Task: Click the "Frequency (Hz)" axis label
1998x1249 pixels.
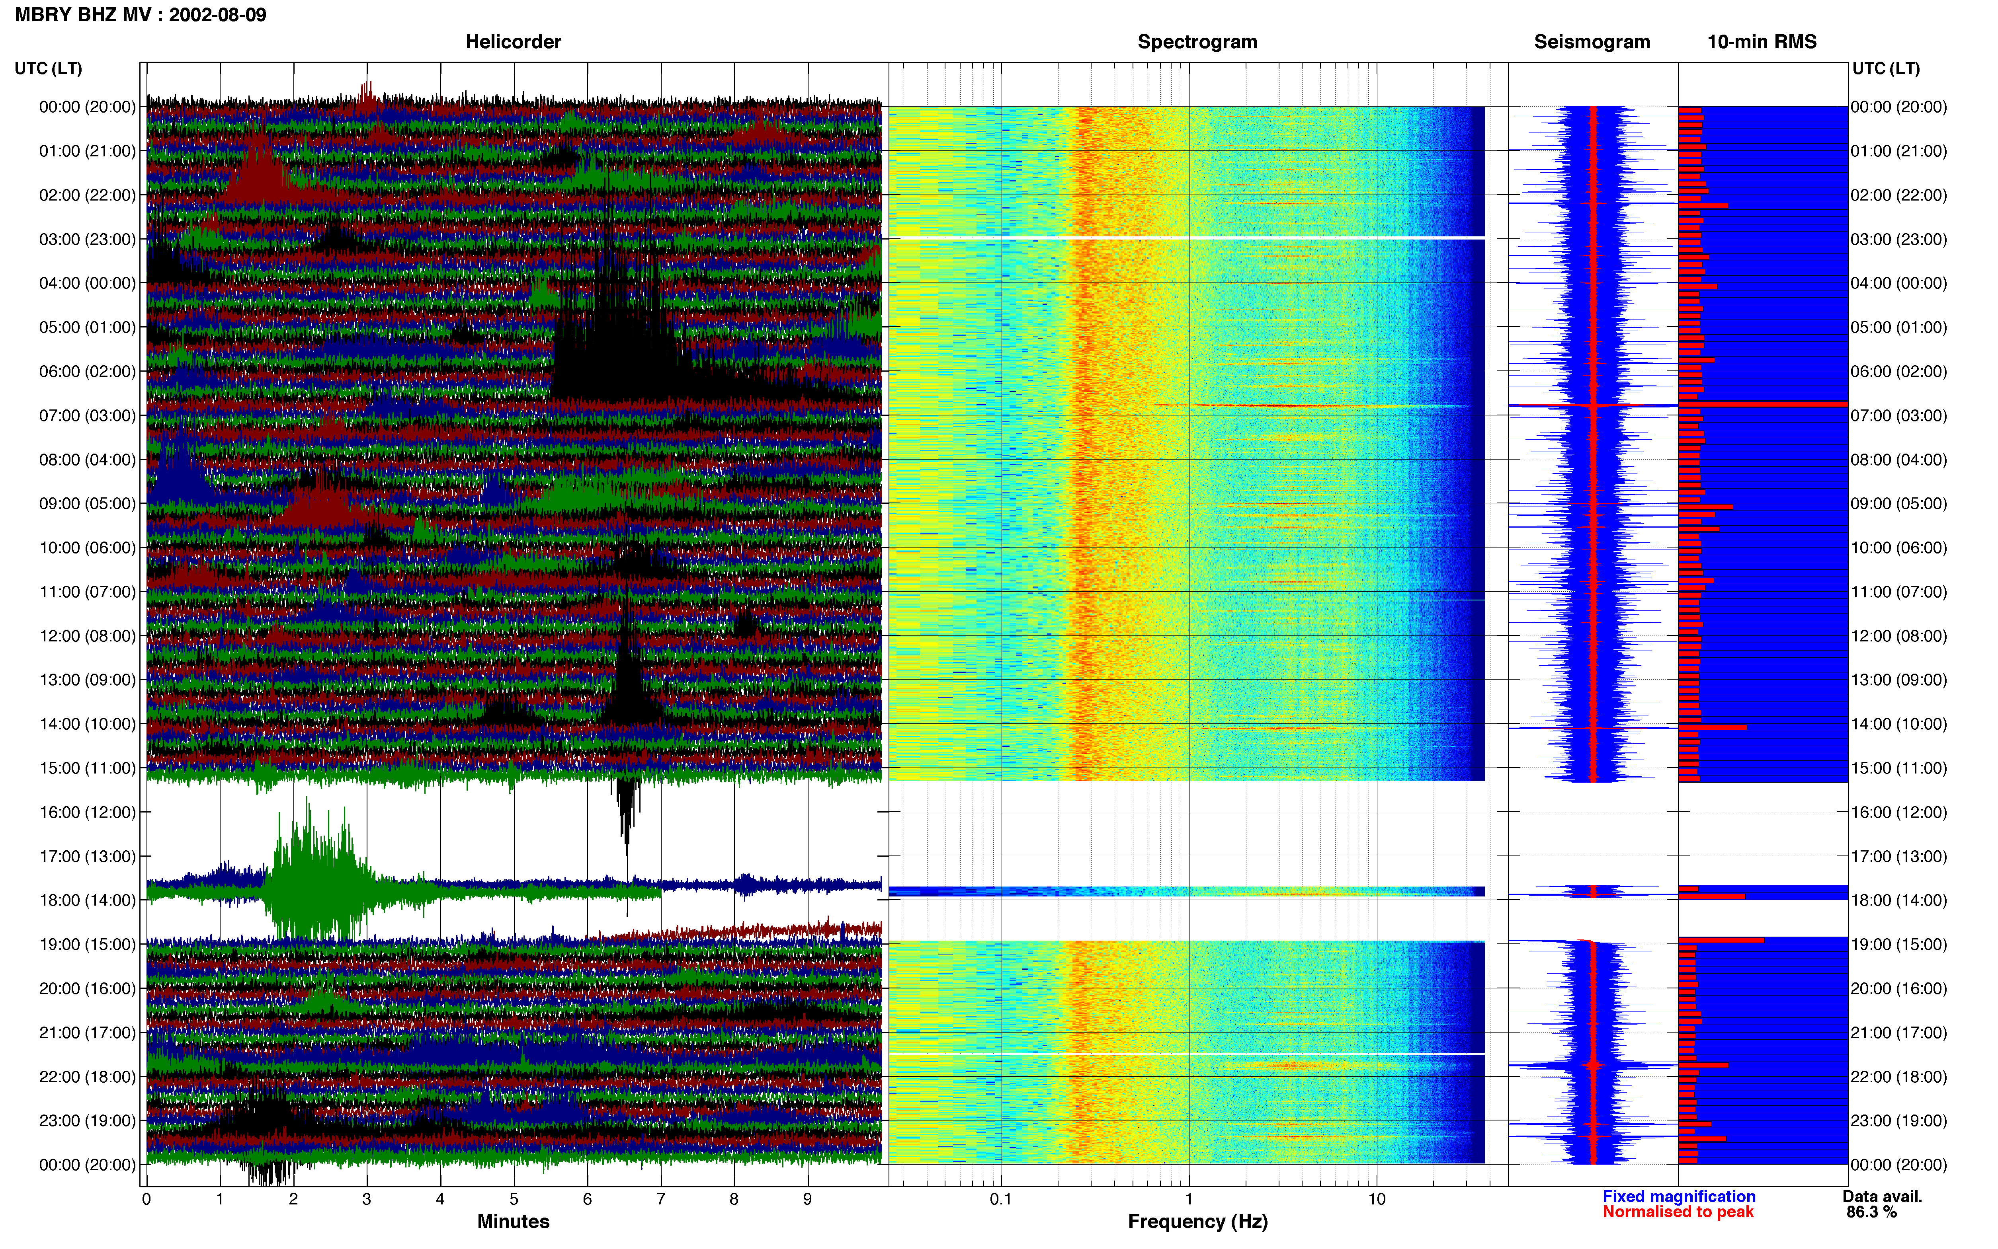Action: pos(1197,1222)
